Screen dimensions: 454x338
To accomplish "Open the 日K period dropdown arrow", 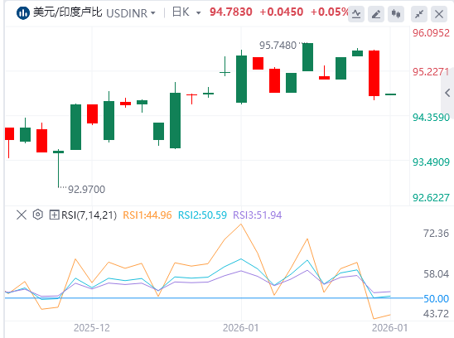I will coord(198,13).
